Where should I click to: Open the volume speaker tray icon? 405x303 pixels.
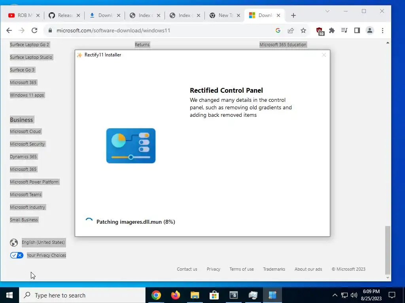pyautogui.click(x=354, y=295)
